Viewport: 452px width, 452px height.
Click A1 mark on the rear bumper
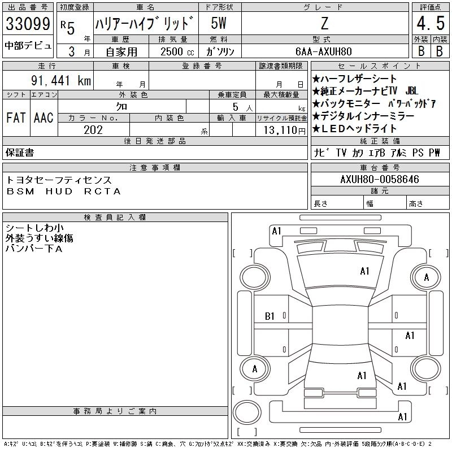pyautogui.click(x=402, y=417)
